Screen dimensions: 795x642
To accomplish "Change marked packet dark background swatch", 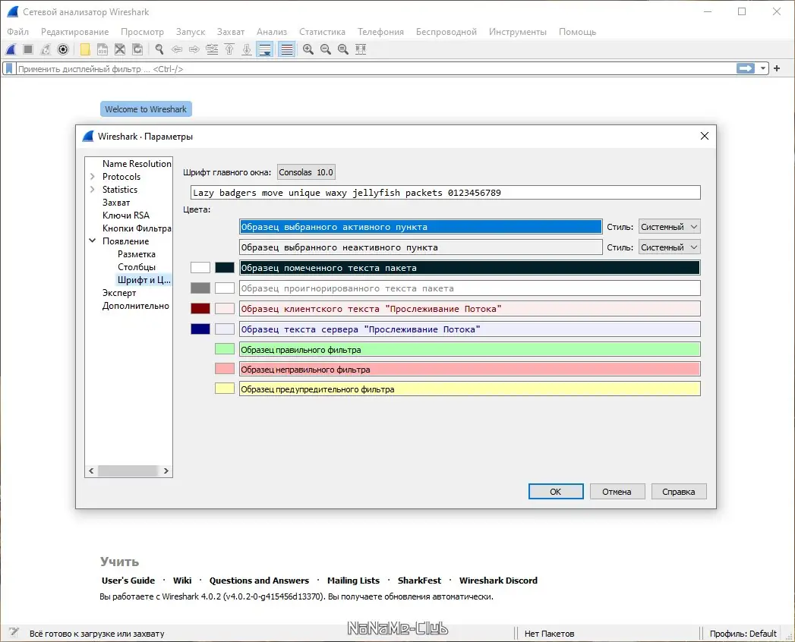I will point(225,268).
